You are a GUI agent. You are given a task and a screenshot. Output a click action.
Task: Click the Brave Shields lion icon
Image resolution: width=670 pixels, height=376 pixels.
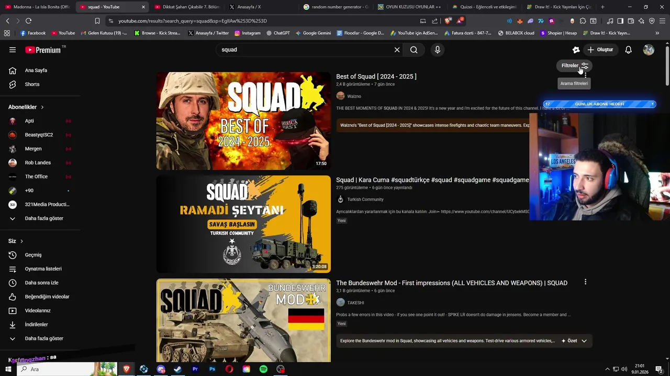click(448, 21)
